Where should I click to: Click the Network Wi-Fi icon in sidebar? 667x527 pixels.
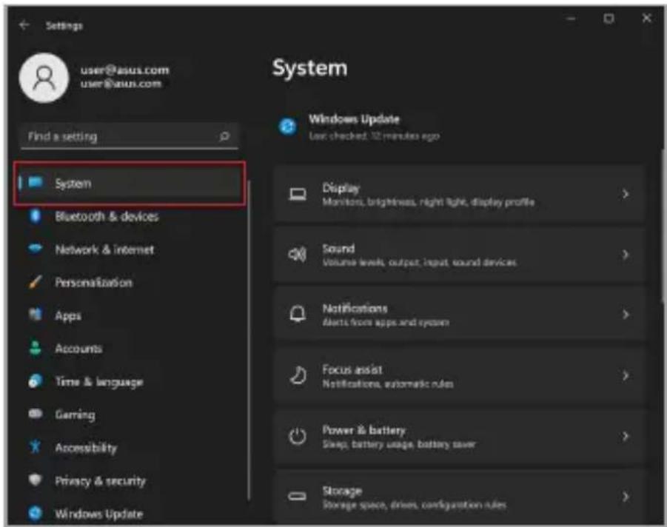click(36, 249)
